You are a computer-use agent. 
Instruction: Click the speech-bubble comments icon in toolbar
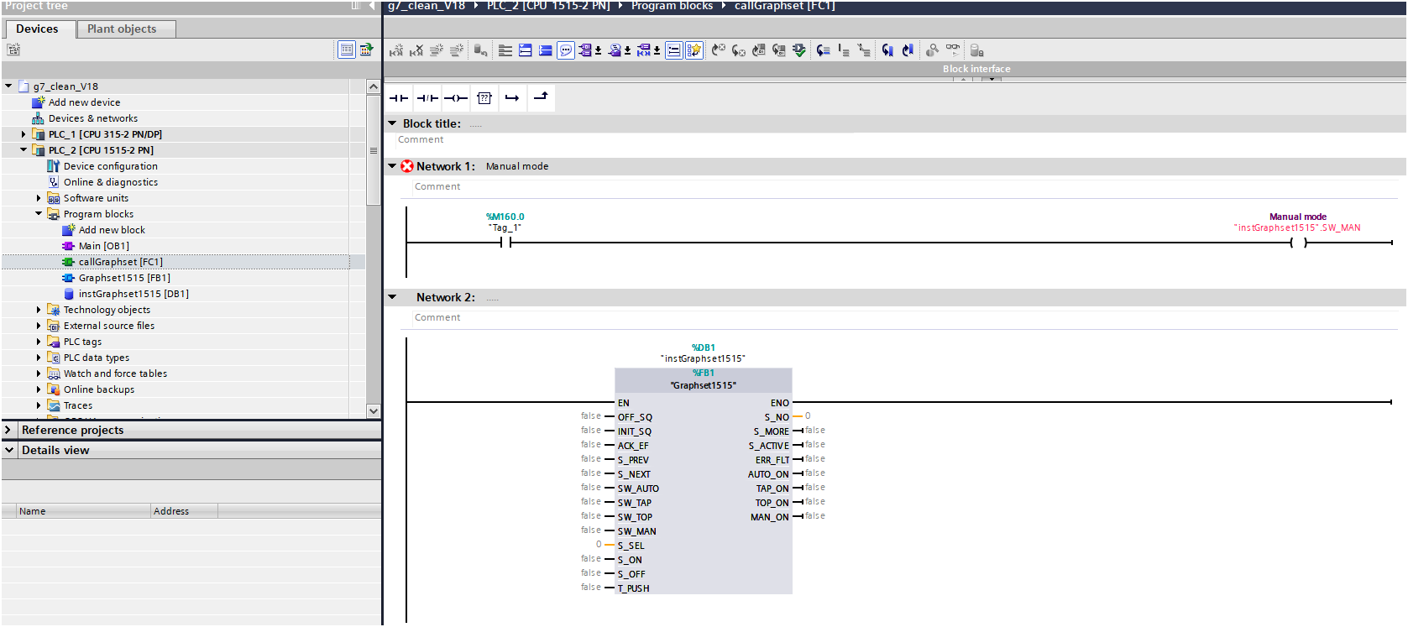(566, 50)
